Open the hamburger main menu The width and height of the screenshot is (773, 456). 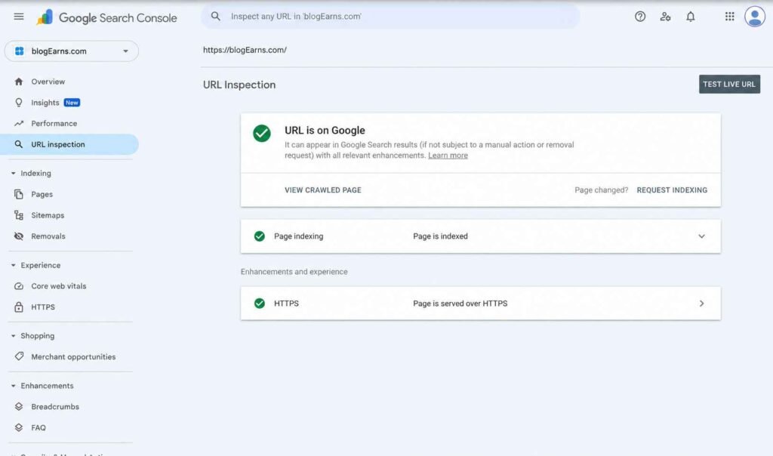click(x=19, y=17)
